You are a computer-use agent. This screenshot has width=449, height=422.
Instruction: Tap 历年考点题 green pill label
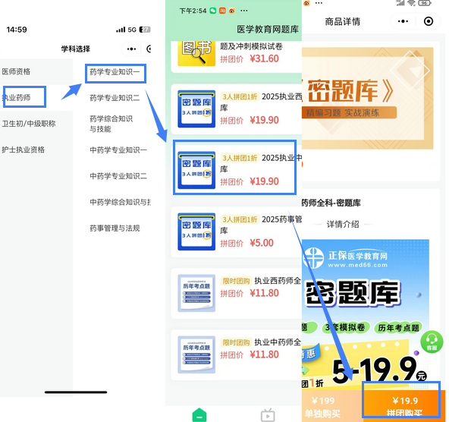click(x=398, y=328)
